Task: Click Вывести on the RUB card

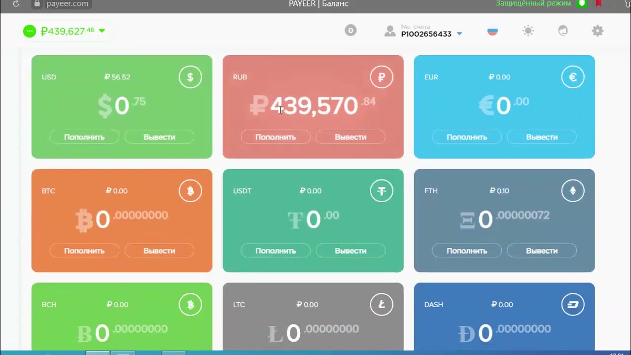Action: click(351, 137)
